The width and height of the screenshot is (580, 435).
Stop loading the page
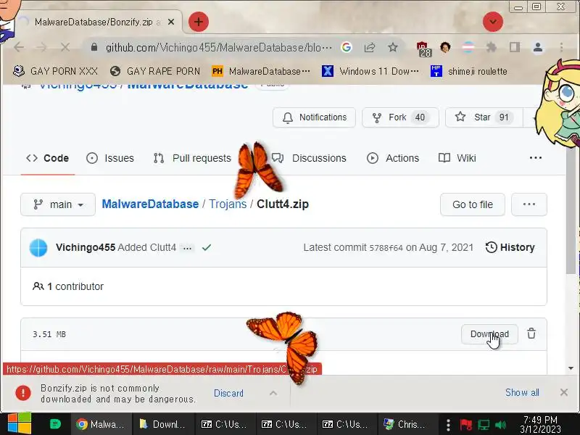[65, 47]
